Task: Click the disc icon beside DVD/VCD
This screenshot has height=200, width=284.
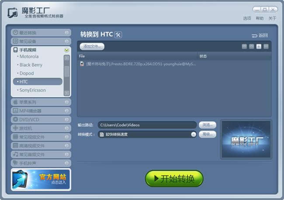Action: pos(16,119)
